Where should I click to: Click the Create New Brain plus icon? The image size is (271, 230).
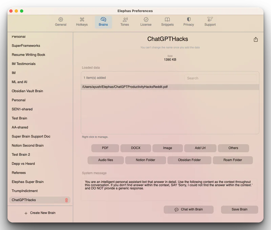click(x=26, y=213)
